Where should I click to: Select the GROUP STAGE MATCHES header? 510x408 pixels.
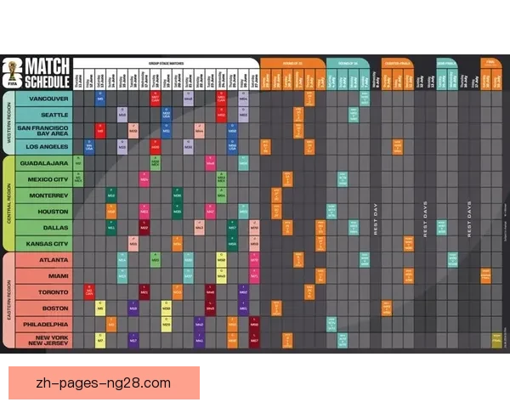167,64
